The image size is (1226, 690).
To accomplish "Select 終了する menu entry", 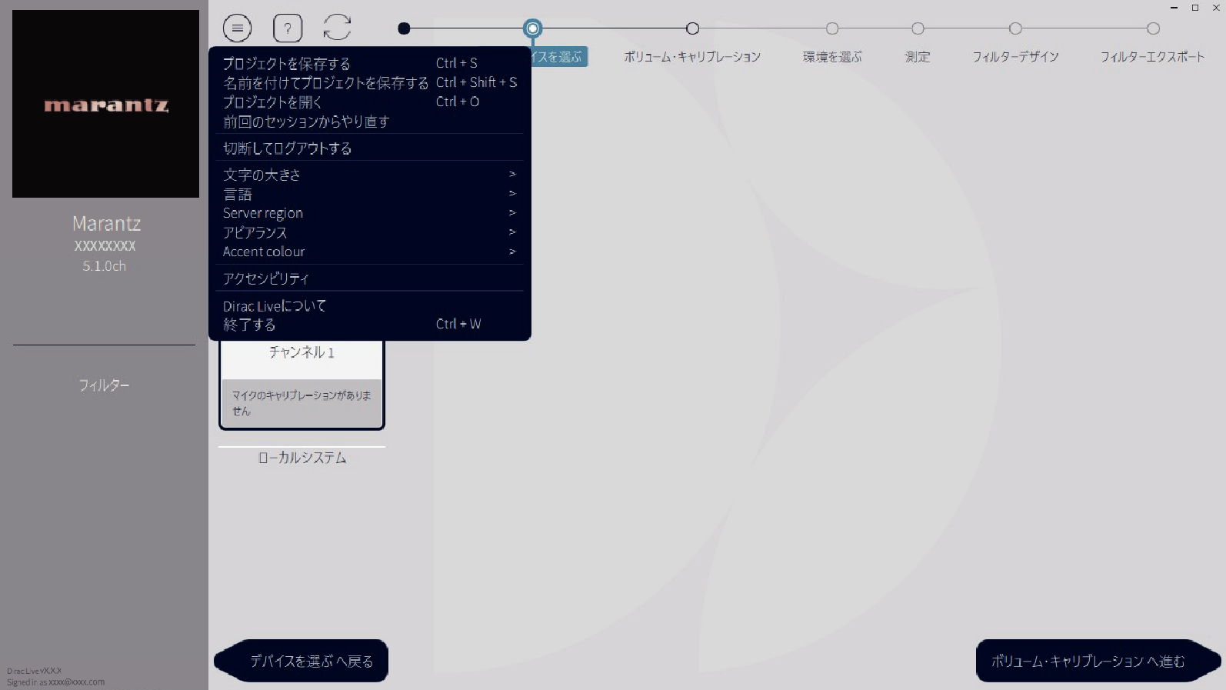I will (x=369, y=325).
